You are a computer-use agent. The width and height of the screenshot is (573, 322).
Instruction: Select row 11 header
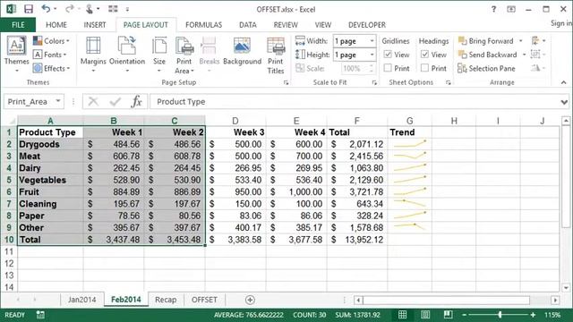coord(9,251)
